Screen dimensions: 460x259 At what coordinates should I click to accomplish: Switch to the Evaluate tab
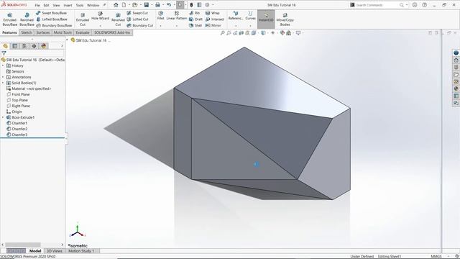(83, 32)
